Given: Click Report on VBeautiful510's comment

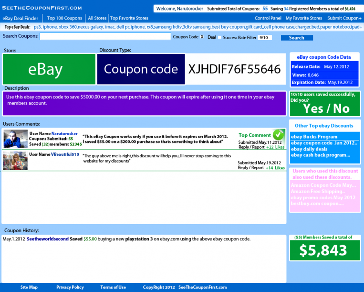Looking at the screenshot, I should pyautogui.click(x=258, y=168).
